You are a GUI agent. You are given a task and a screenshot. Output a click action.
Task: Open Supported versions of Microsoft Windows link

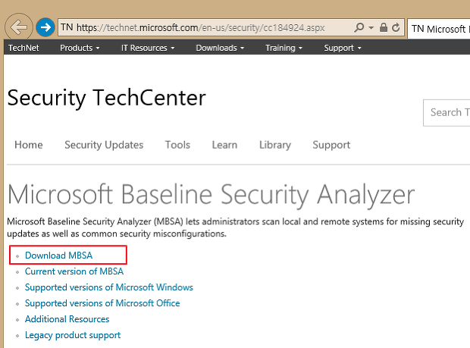109,287
